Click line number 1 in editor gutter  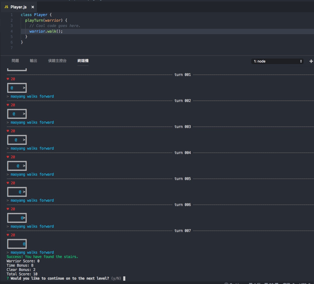pyautogui.click(x=12, y=15)
